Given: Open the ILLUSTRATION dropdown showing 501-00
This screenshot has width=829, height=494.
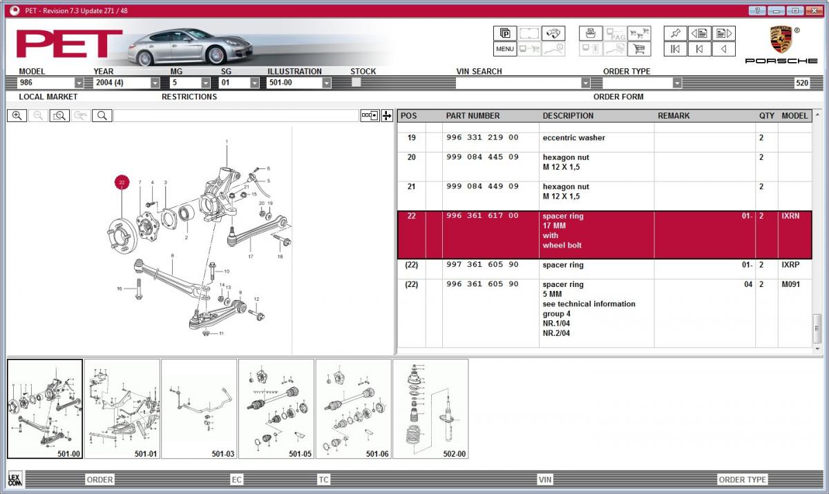Looking at the screenshot, I should coord(326,83).
